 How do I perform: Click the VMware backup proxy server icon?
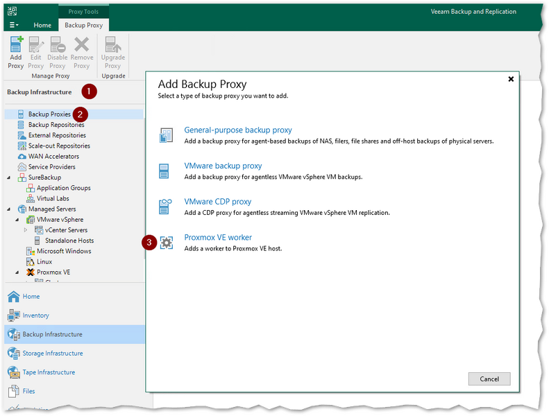pyautogui.click(x=164, y=171)
